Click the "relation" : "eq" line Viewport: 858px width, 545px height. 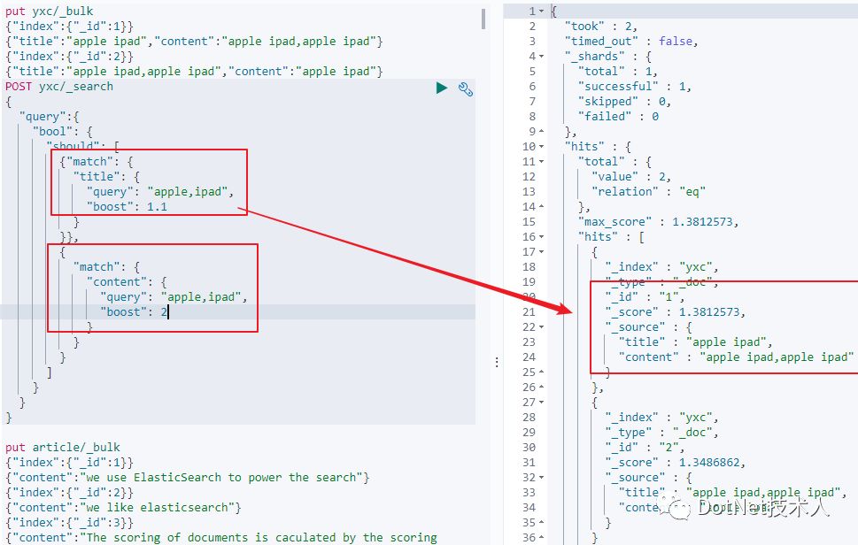click(x=648, y=192)
